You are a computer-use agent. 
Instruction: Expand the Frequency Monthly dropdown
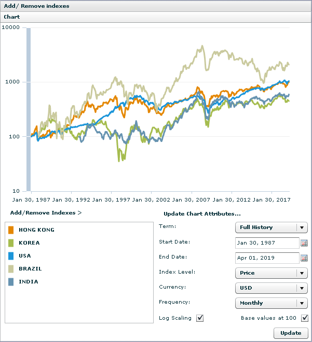point(271,303)
